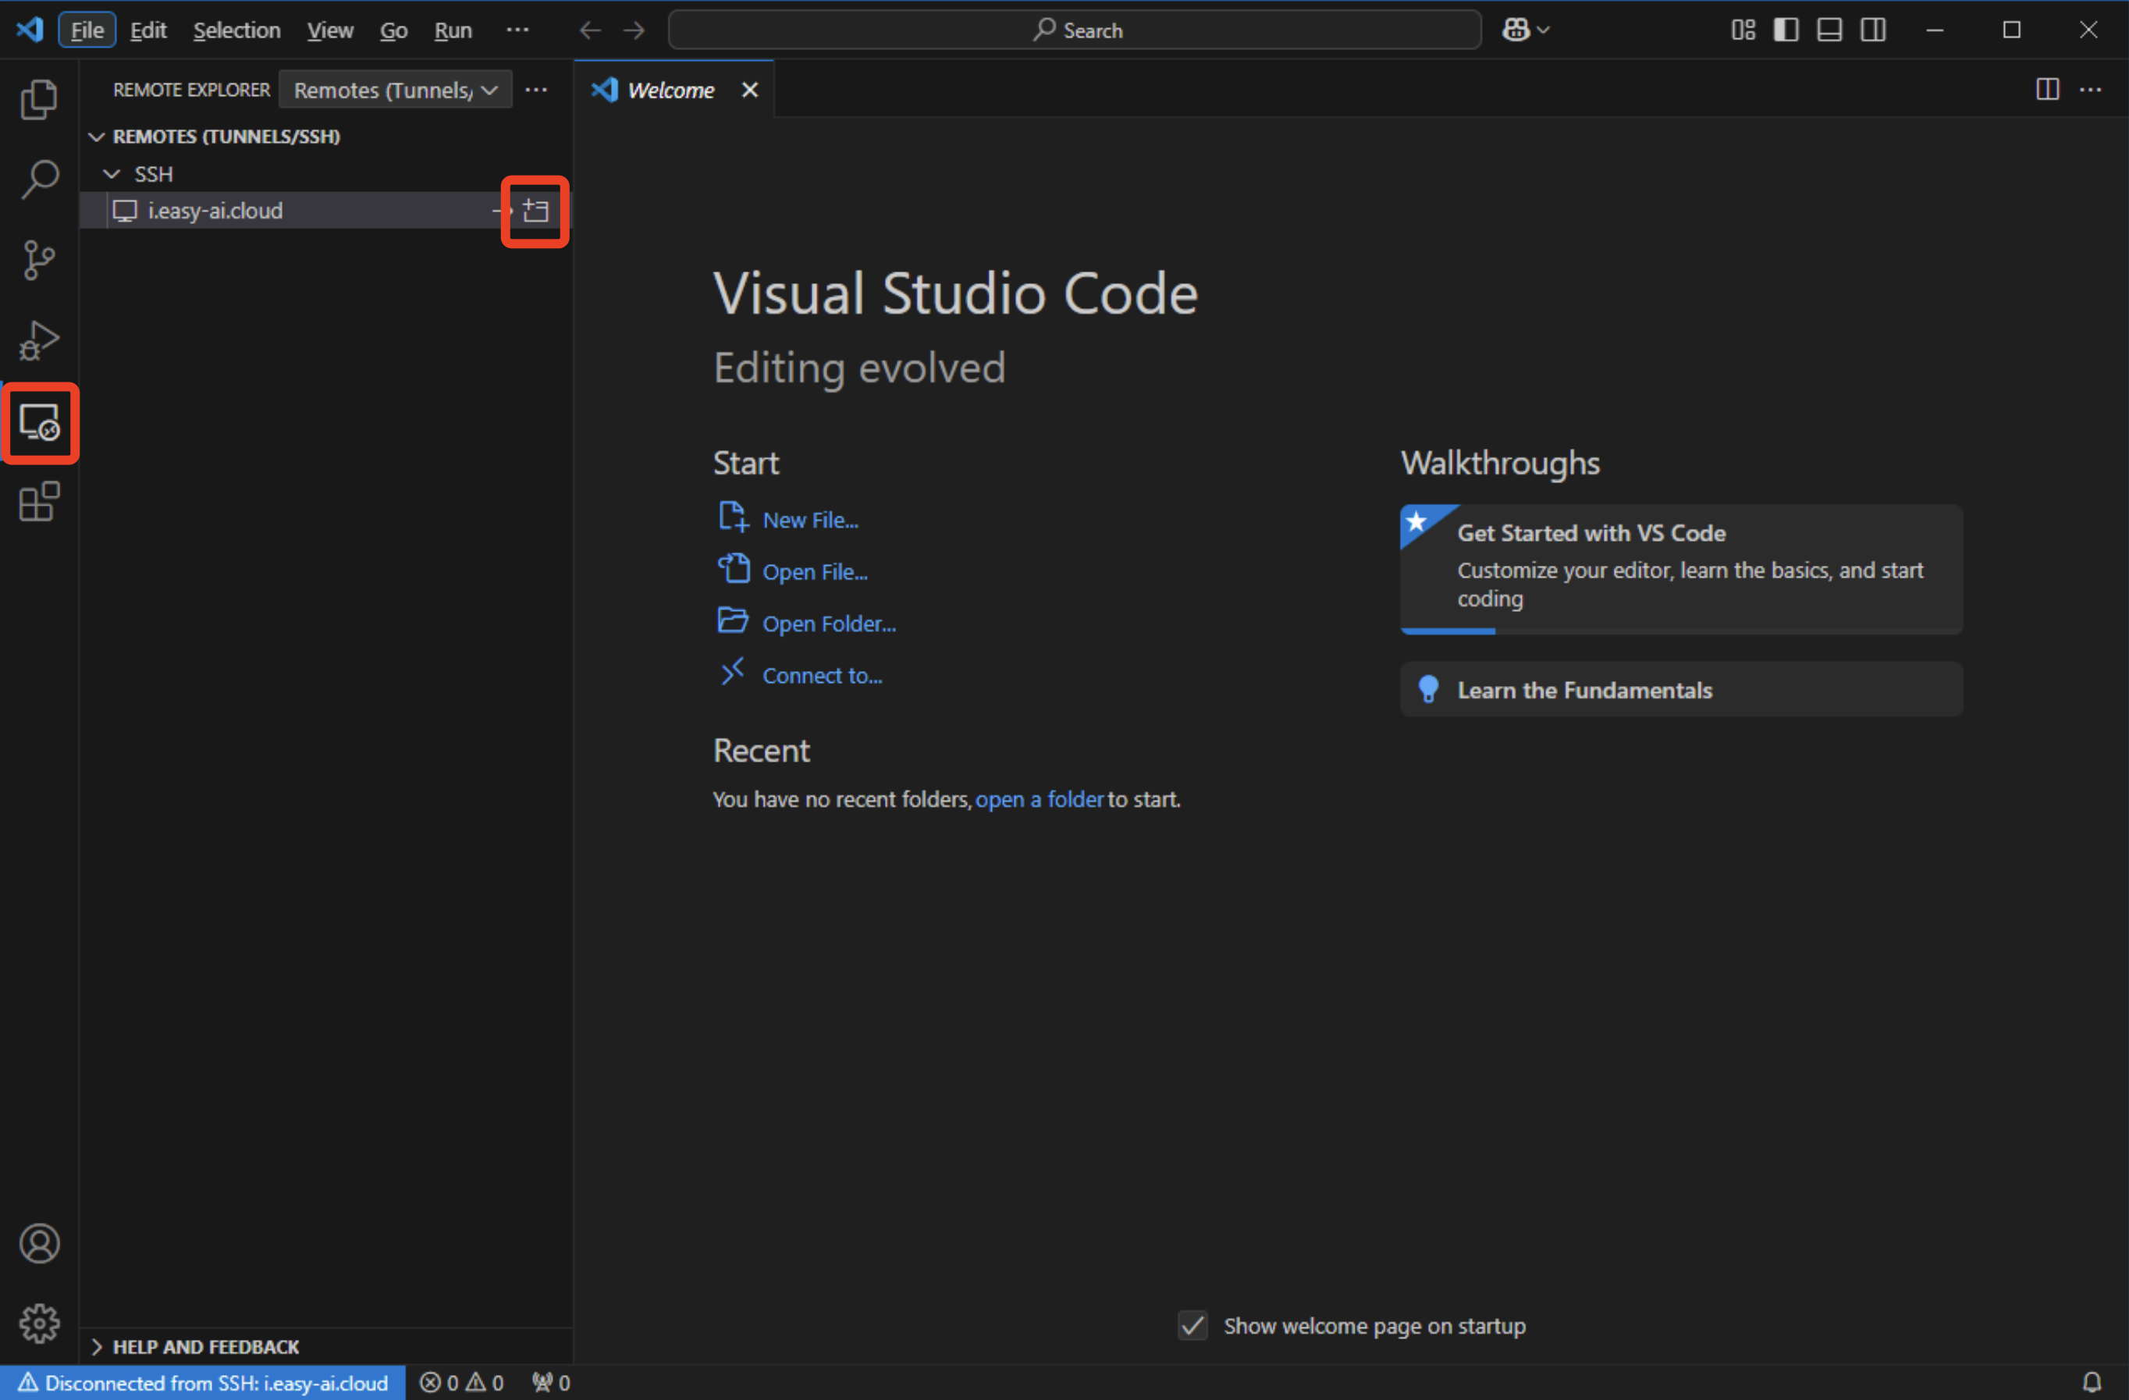Split the editor to the right
This screenshot has height=1400, width=2129.
pos(2048,90)
